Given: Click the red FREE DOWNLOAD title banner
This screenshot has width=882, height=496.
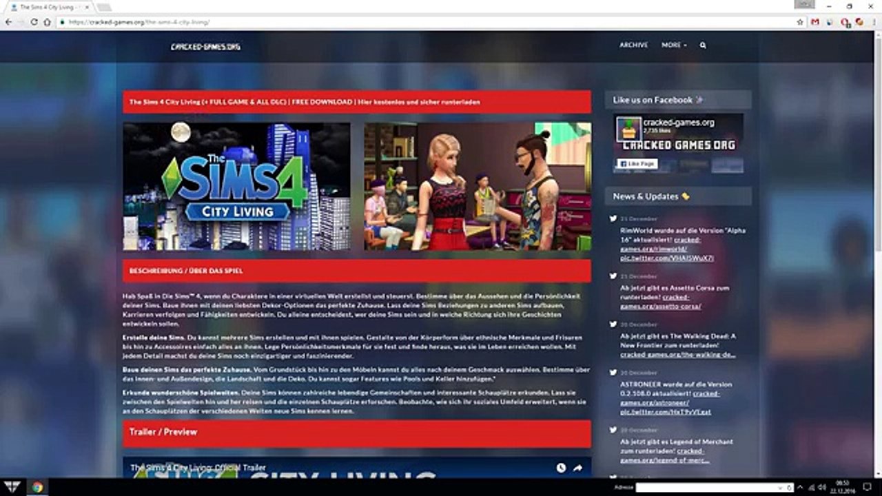Looking at the screenshot, I should click(357, 102).
